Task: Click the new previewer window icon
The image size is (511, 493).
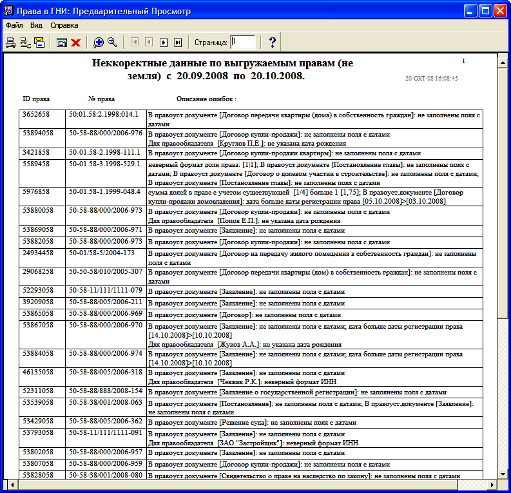Action: [x=62, y=43]
